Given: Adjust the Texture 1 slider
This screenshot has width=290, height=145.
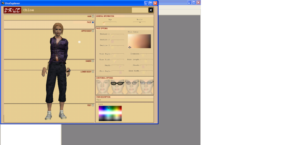Looking at the screenshot, I should 117,34.
